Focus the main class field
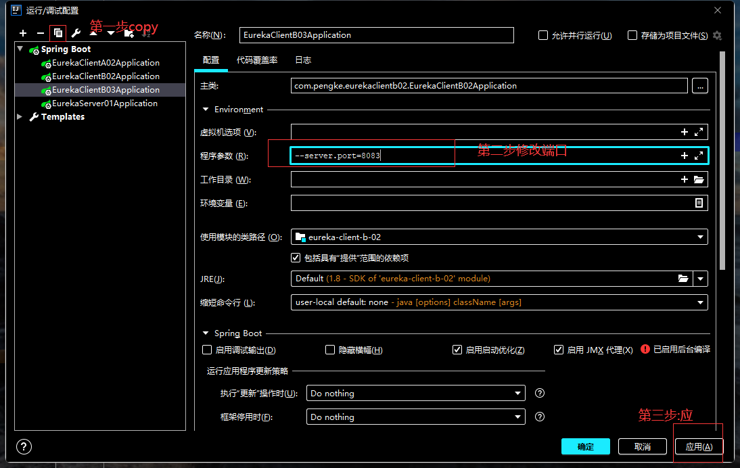 (489, 86)
